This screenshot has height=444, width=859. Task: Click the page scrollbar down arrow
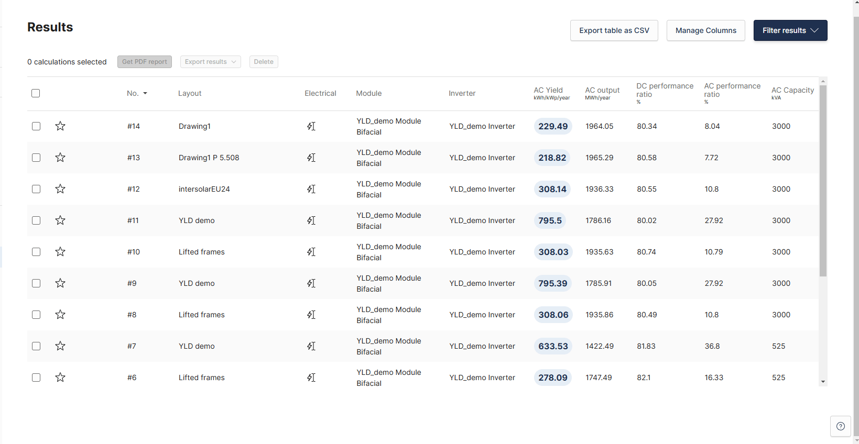tap(856, 440)
